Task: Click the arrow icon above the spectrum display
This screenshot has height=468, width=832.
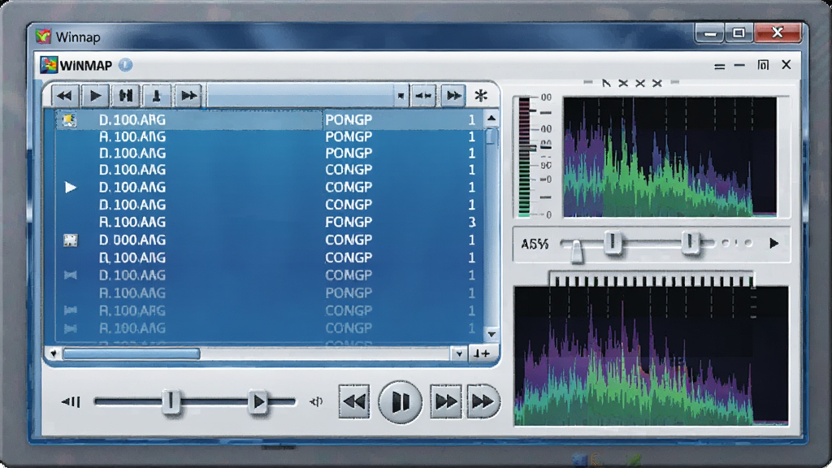Action: [x=606, y=83]
